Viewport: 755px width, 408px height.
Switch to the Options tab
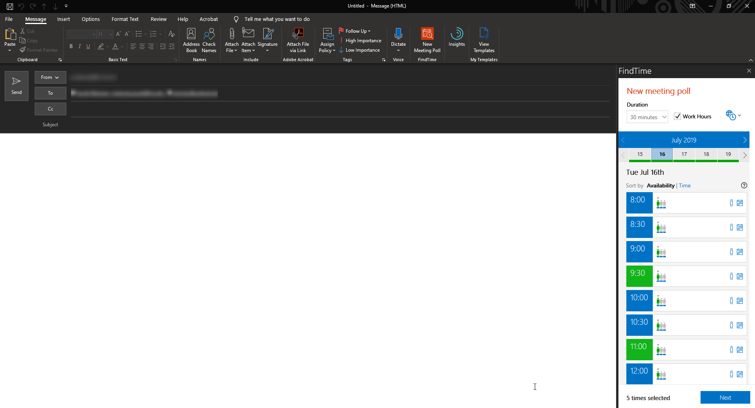91,19
